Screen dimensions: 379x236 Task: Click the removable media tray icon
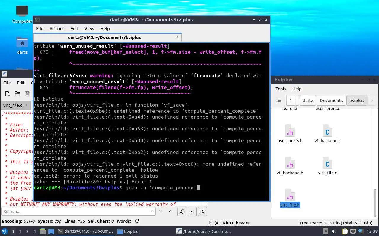tap(326, 232)
